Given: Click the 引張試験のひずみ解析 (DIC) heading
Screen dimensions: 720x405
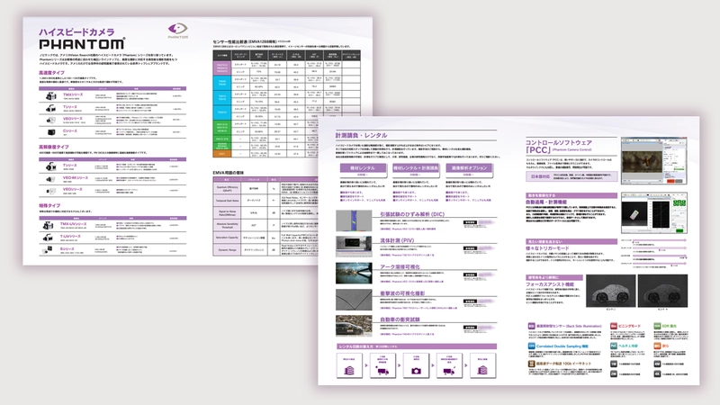Looking at the screenshot, I should [x=412, y=214].
